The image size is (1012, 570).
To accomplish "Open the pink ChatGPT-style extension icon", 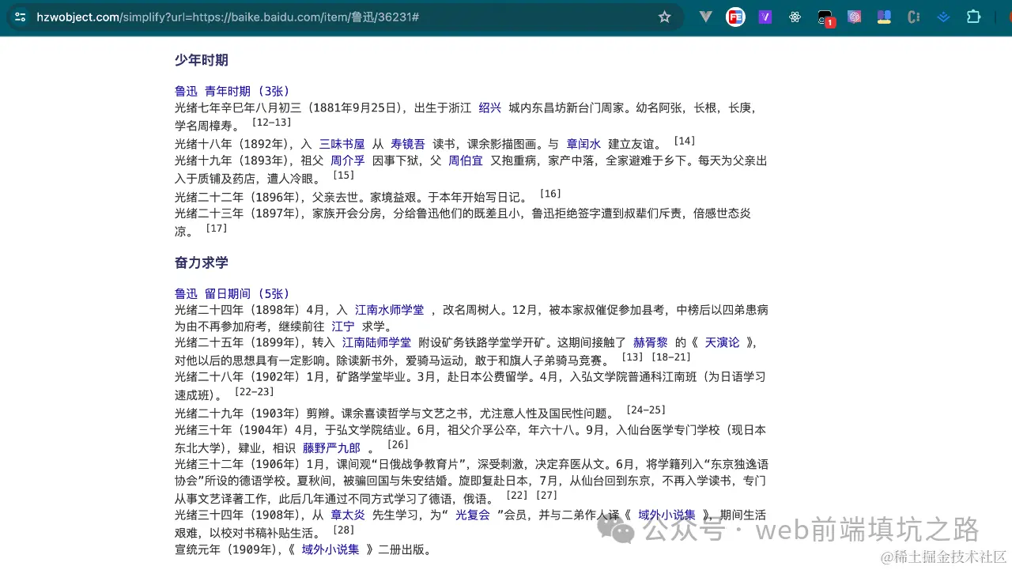I will [854, 17].
